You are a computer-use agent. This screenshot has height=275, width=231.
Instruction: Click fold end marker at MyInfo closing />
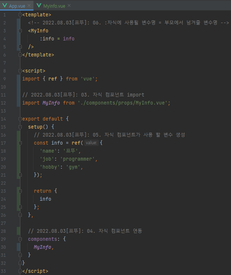pyautogui.click(x=20, y=47)
